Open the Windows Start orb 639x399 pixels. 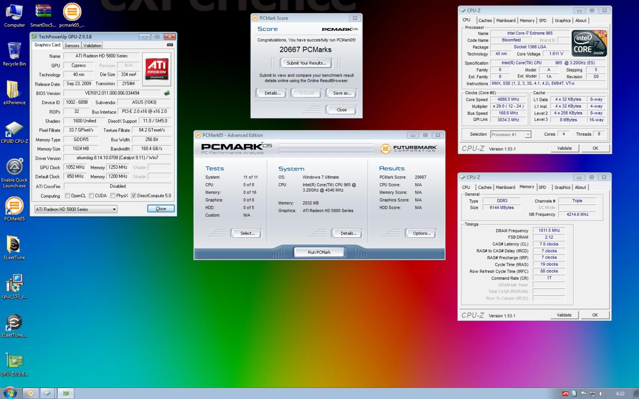10,393
